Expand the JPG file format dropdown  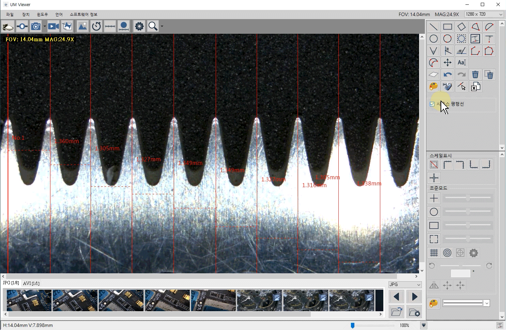405,284
